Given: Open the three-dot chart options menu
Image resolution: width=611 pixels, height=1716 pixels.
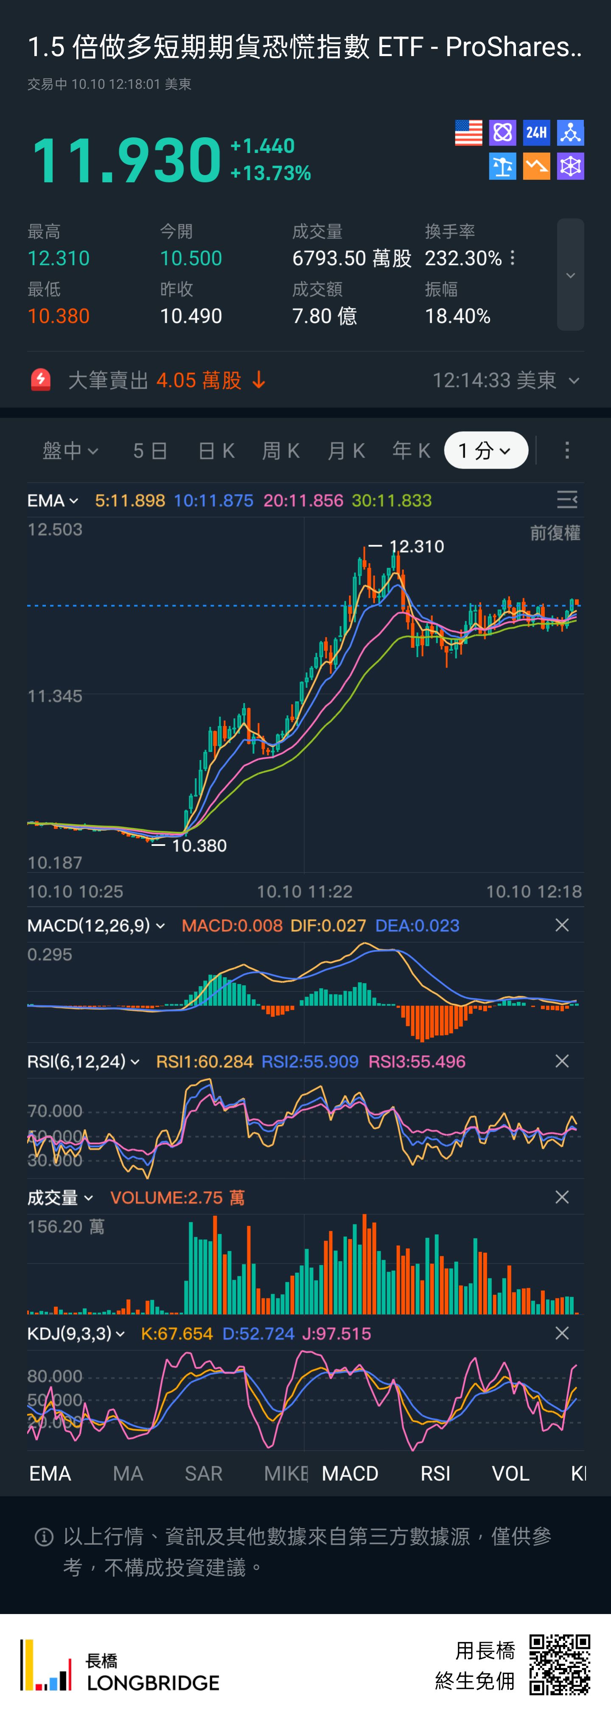Looking at the screenshot, I should tap(566, 450).
